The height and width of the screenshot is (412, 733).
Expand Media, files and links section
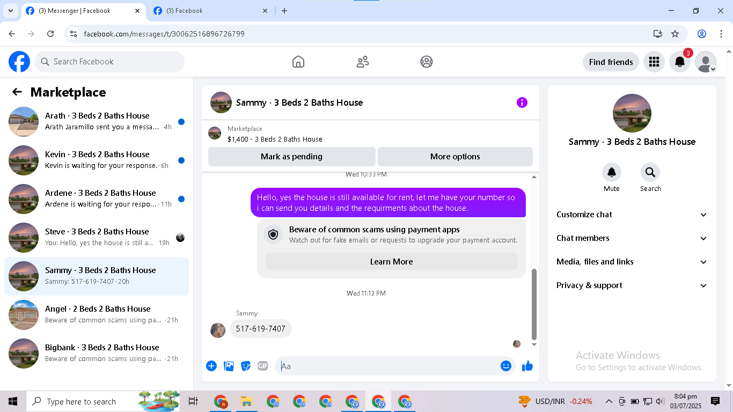[632, 262]
